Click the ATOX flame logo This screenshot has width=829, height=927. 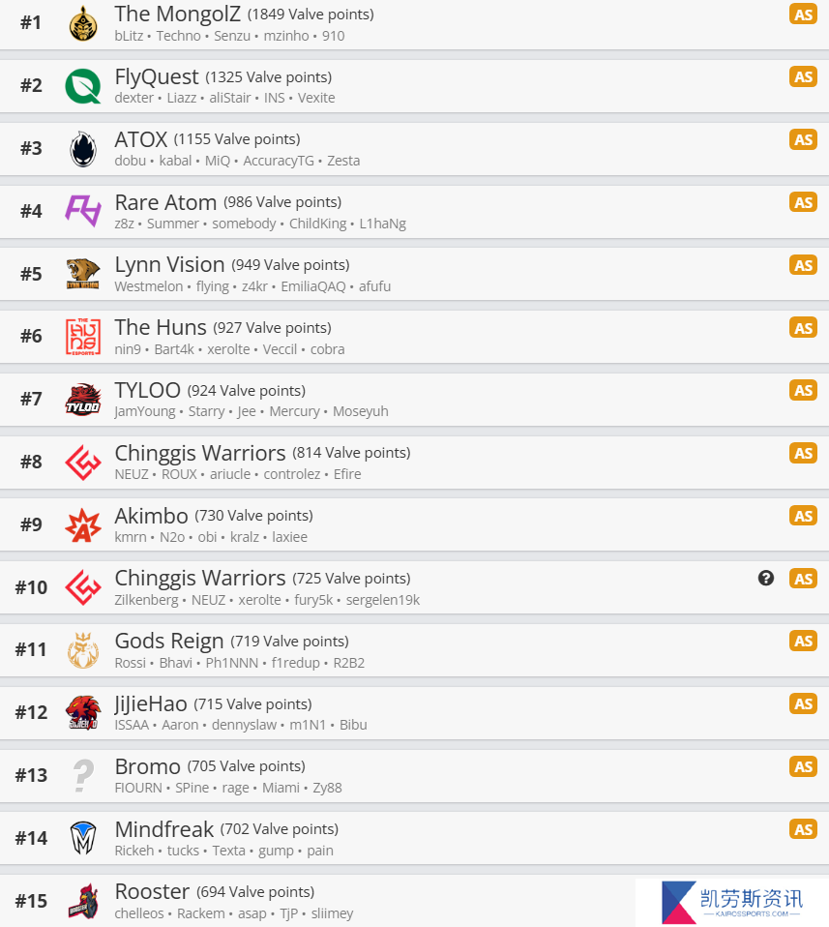click(x=83, y=149)
